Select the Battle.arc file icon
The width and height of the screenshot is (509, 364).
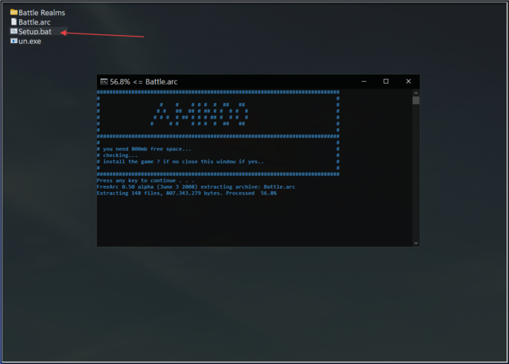pos(14,22)
